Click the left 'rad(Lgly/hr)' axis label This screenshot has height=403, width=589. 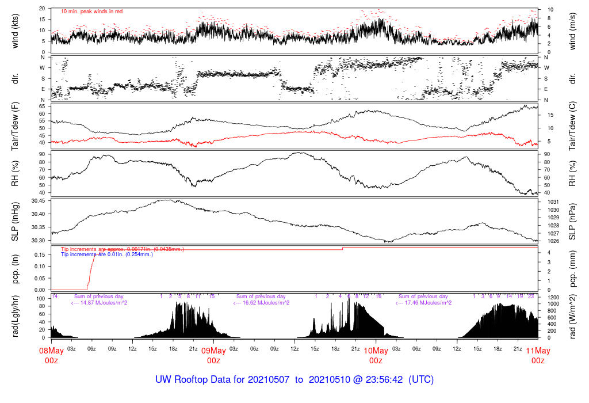pos(15,316)
